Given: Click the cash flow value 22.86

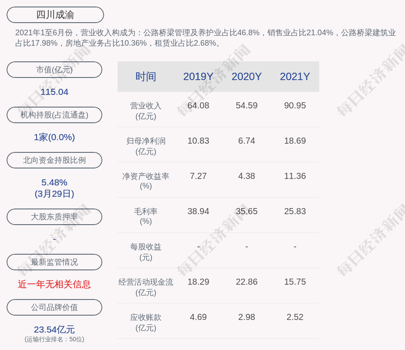Looking at the screenshot, I should pyautogui.click(x=246, y=282).
